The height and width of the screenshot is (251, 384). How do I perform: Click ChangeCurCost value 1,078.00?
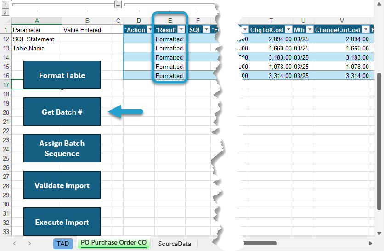coord(342,67)
